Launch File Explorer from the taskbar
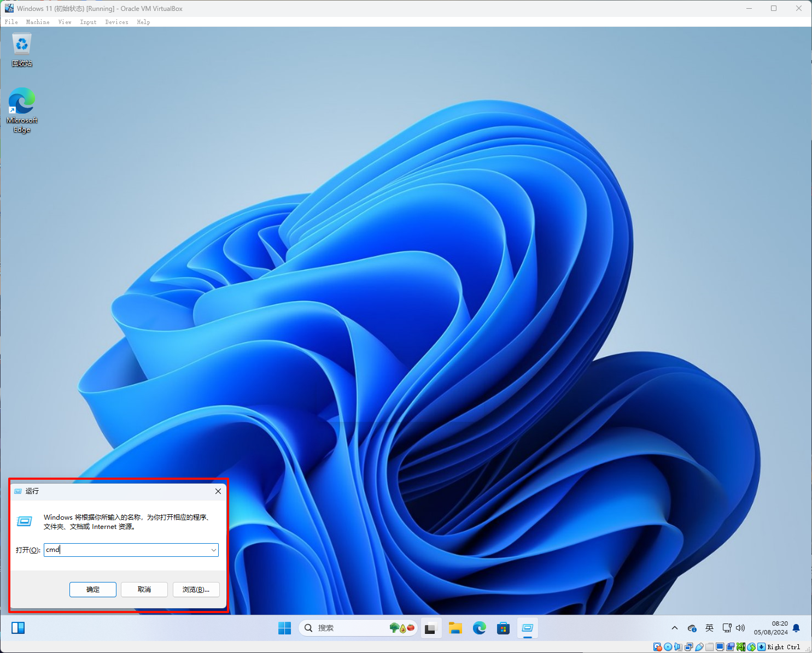812x653 pixels. point(455,628)
